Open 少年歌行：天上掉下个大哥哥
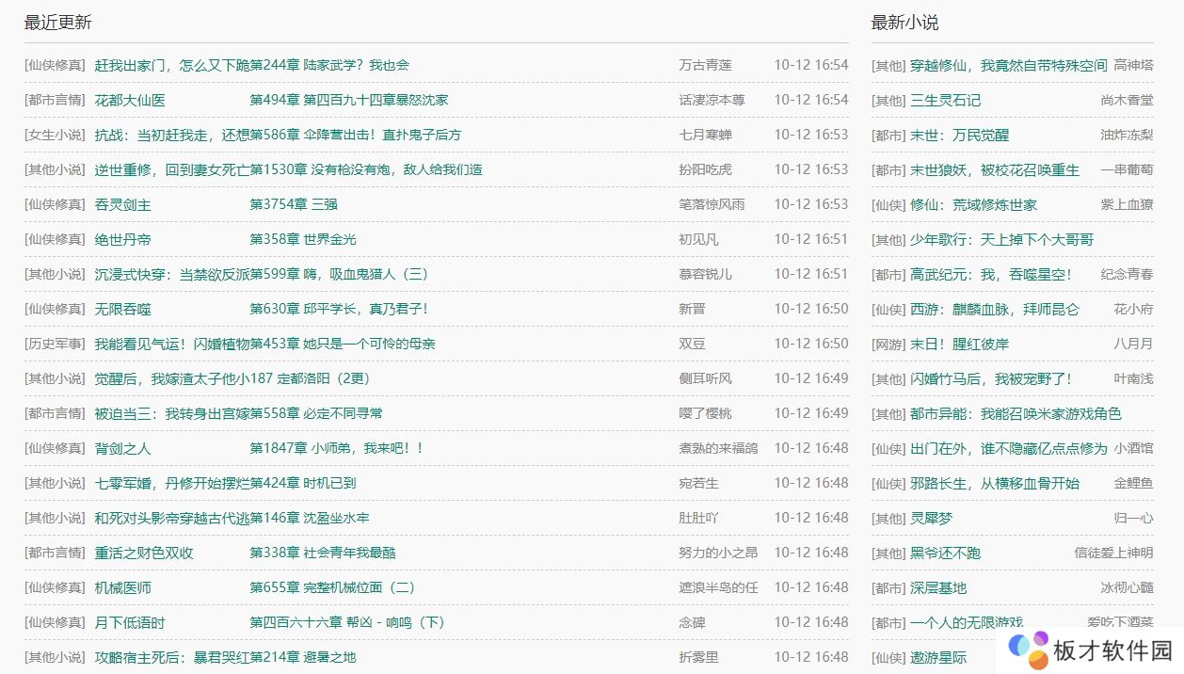1184x674 pixels. point(1001,239)
